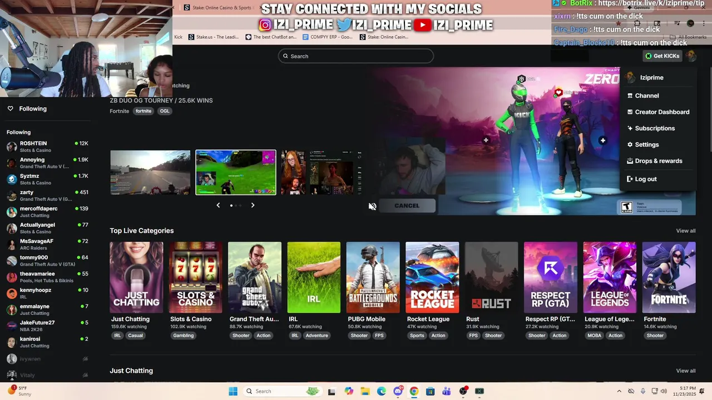The height and width of the screenshot is (400, 712).
Task: Open mercoffdaperc's avatar in the sidebar
Action: pyautogui.click(x=12, y=212)
